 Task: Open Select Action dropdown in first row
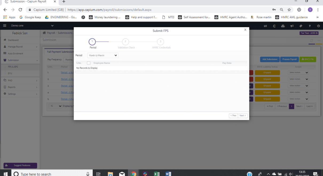[x=298, y=73]
